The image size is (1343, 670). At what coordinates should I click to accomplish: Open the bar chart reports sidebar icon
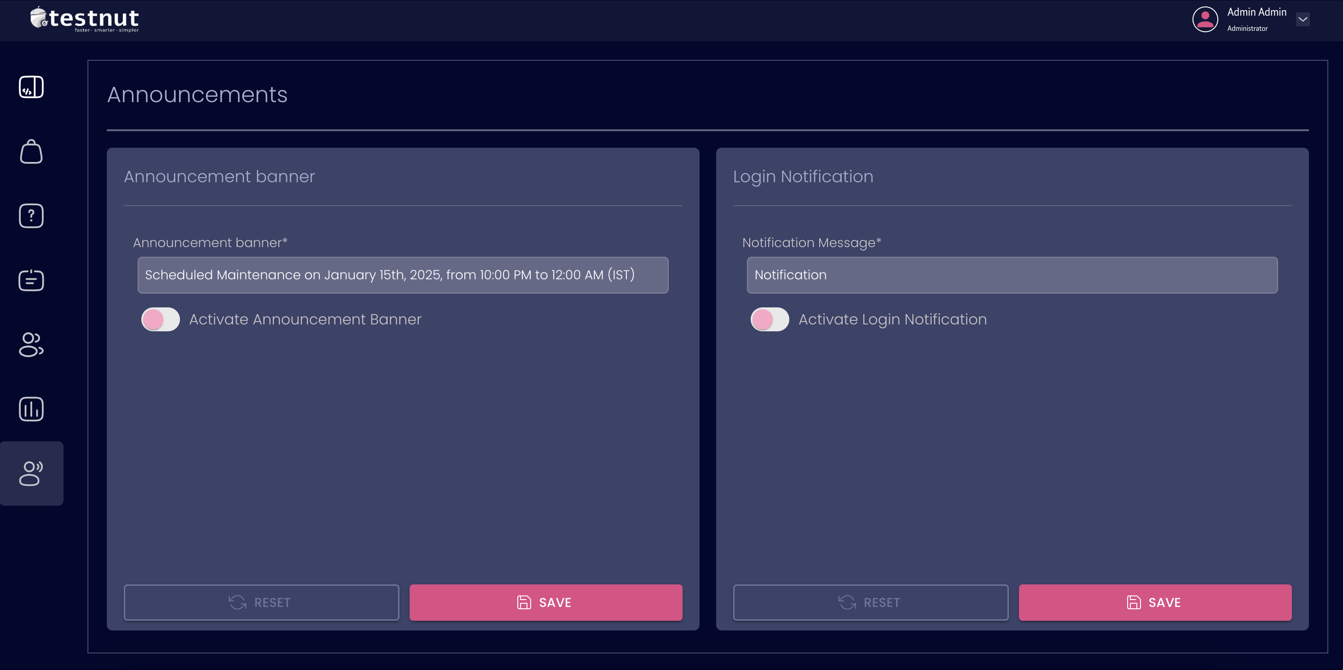tap(31, 409)
